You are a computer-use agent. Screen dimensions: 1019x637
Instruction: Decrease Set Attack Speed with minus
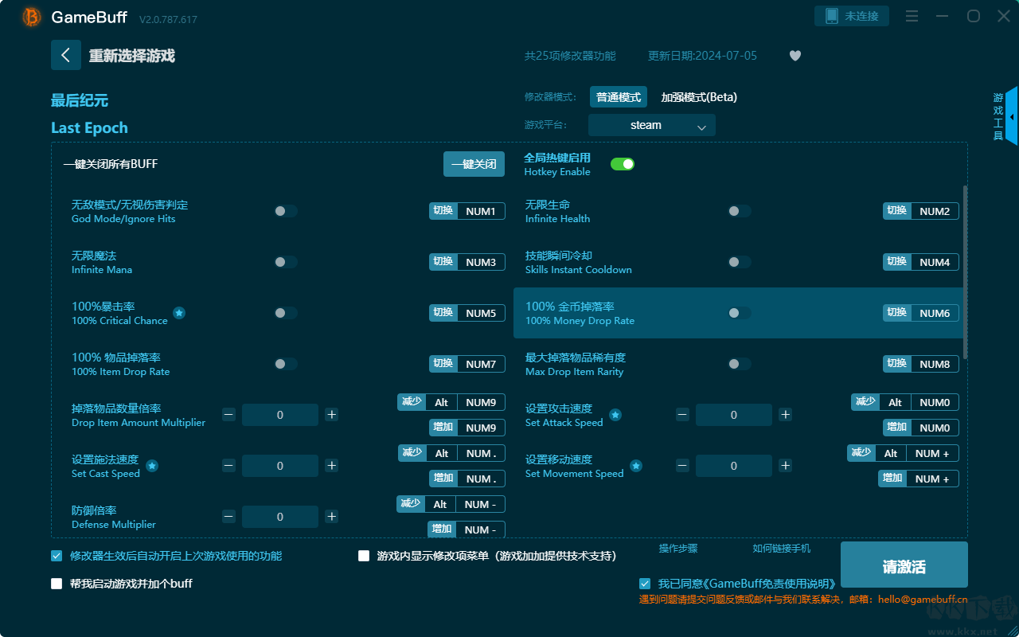(x=682, y=415)
